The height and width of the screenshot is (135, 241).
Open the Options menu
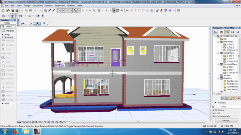click(x=49, y=6)
